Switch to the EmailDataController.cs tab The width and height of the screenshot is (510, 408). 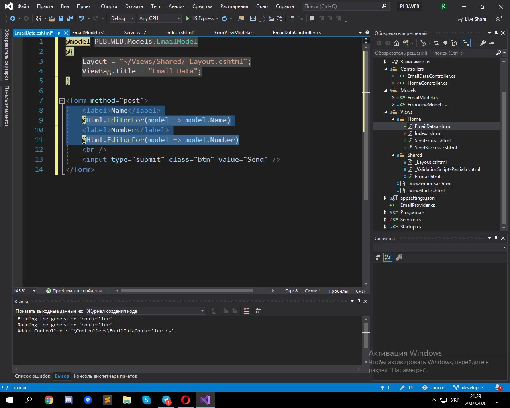pos(296,33)
